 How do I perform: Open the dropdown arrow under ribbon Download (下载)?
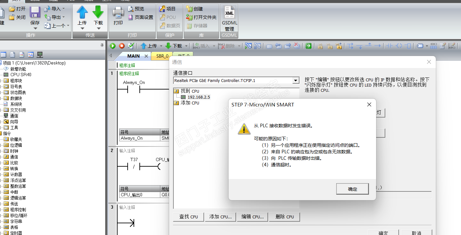(x=98, y=28)
